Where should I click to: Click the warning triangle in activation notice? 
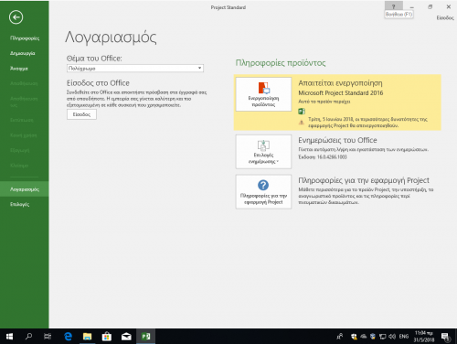(x=302, y=123)
